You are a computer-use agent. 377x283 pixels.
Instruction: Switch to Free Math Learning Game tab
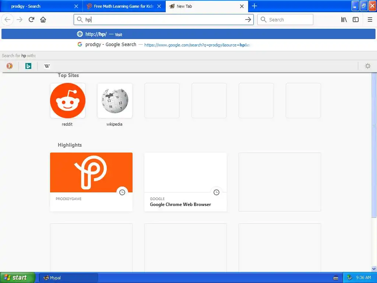(124, 6)
